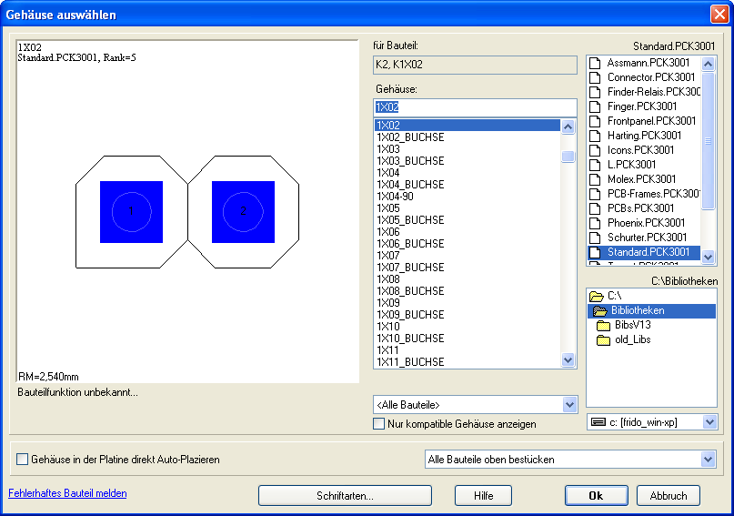Click the 'Fehlerhaftes Bauteil melden' link

(x=67, y=493)
